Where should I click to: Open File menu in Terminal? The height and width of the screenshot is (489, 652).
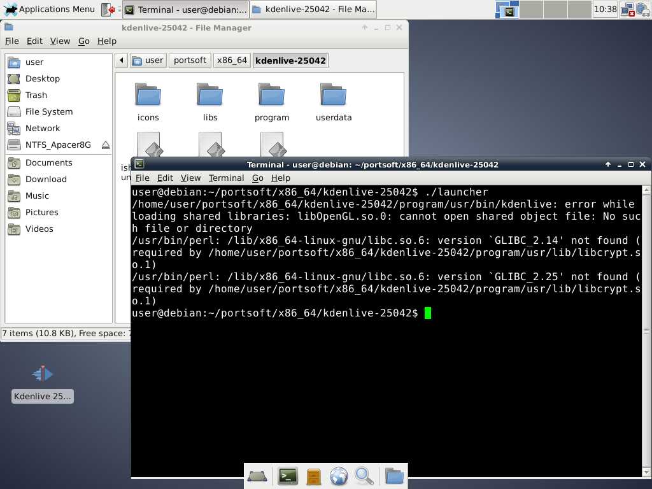click(142, 178)
